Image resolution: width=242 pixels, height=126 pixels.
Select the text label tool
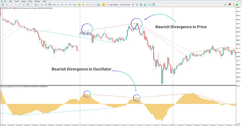coord(32,5)
